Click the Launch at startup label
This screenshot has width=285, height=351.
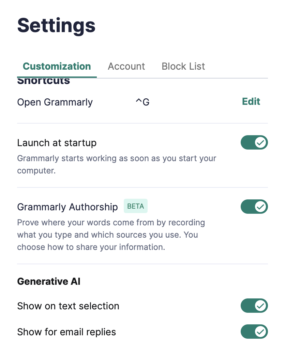coord(57,143)
